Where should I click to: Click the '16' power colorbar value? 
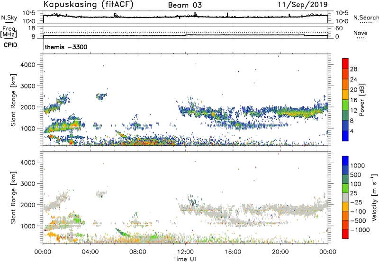coord(353,100)
